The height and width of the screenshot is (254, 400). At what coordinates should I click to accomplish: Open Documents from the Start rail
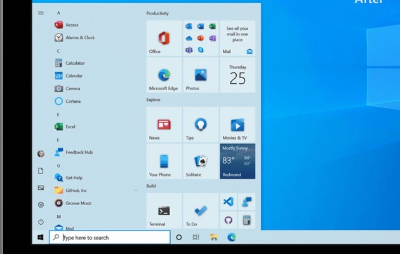(41, 171)
